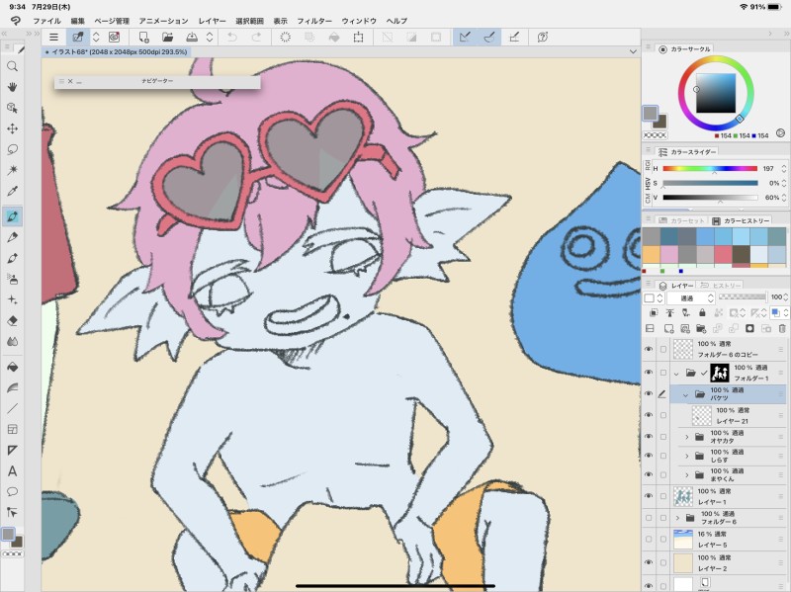Open the フィルター menu
Image resolution: width=791 pixels, height=592 pixels.
(x=314, y=21)
